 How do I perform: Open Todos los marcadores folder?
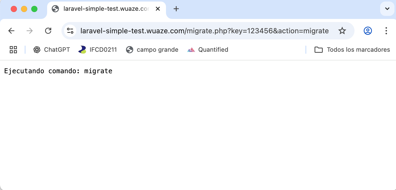352,50
